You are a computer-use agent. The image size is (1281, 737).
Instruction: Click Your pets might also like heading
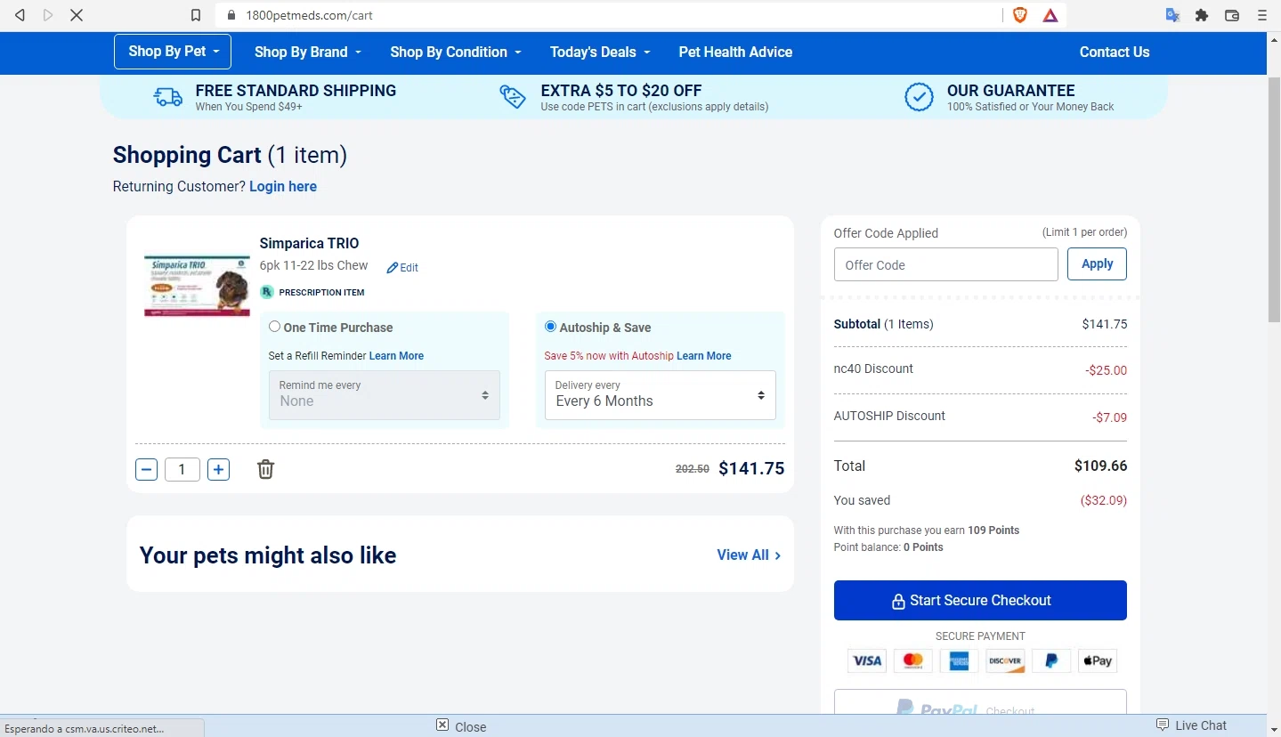pos(268,555)
